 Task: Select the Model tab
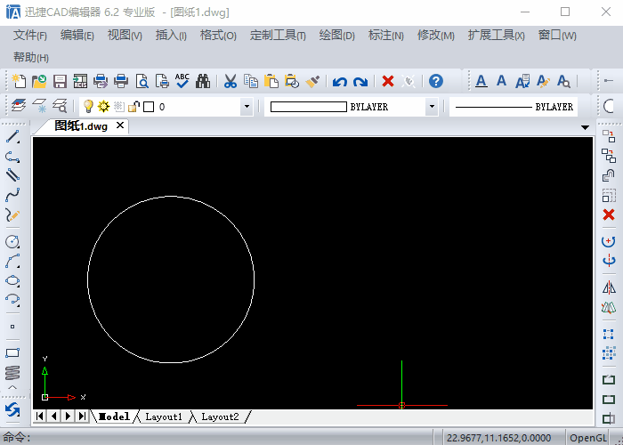[x=114, y=417]
